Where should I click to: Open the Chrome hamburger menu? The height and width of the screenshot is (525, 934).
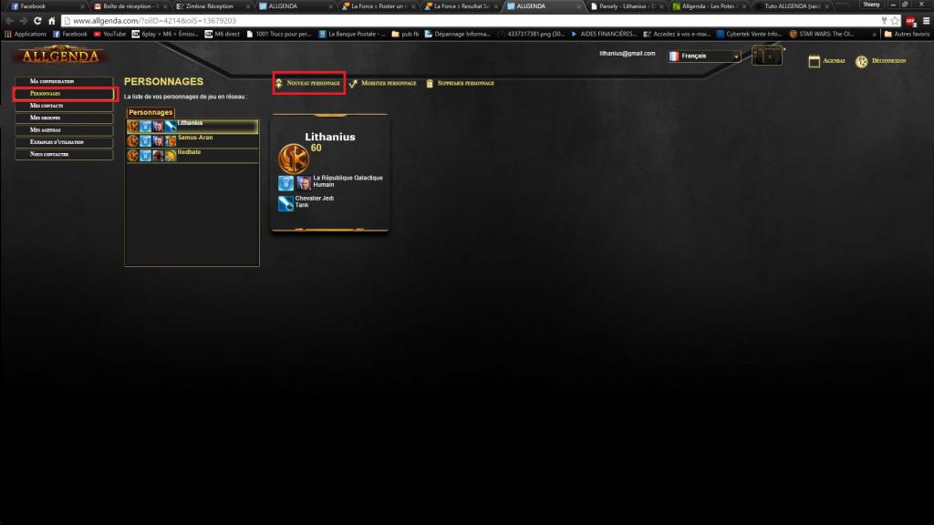925,20
